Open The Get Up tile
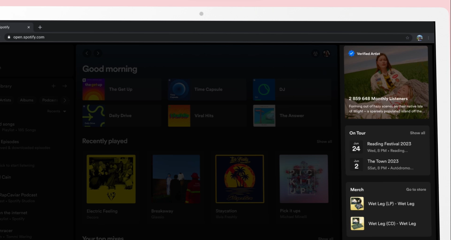 (122, 89)
